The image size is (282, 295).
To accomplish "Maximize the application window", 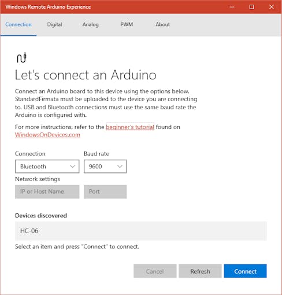I will [x=251, y=7].
